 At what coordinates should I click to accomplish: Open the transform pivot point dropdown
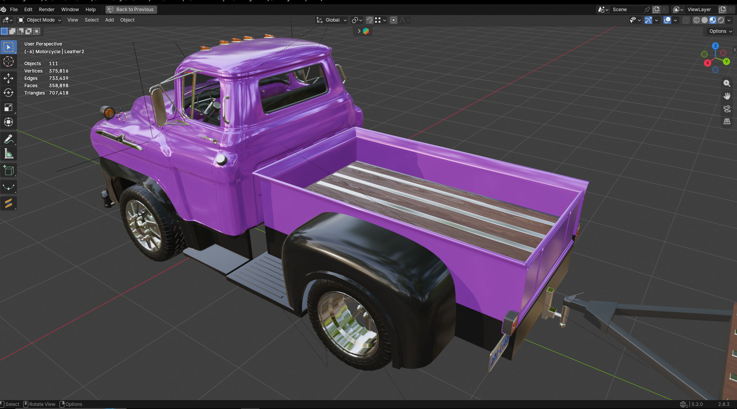pyautogui.click(x=357, y=20)
